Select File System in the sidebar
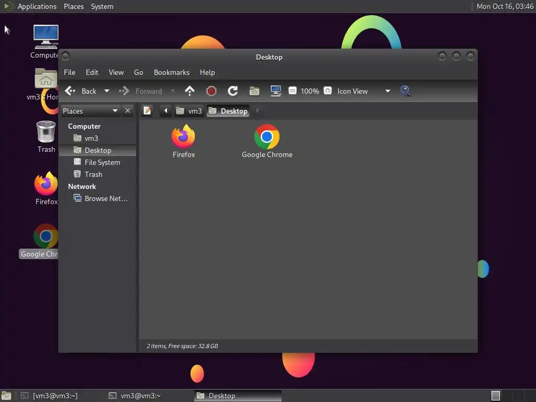The image size is (536, 402). [98, 162]
